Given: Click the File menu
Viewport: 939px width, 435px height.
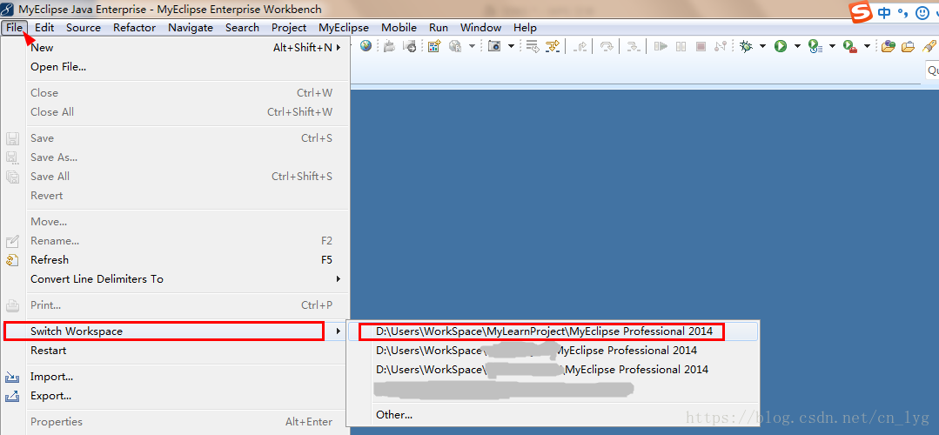Looking at the screenshot, I should [15, 28].
